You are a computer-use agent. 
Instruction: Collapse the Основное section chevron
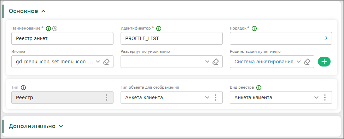(x=43, y=11)
